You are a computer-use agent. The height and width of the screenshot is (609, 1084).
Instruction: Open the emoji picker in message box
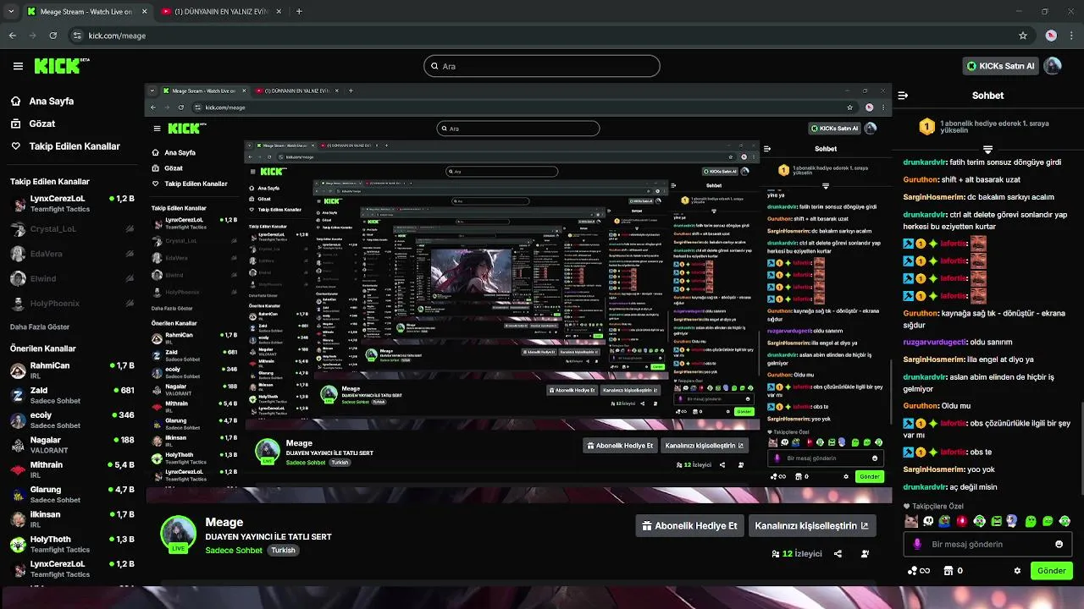[x=1059, y=544]
